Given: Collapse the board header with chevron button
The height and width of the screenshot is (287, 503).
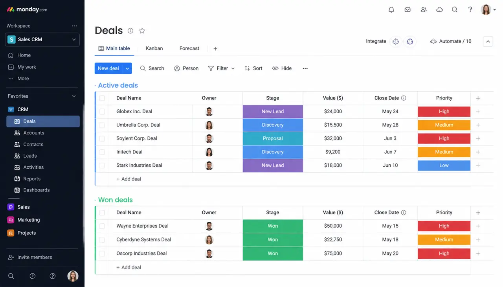Looking at the screenshot, I should tap(488, 41).
